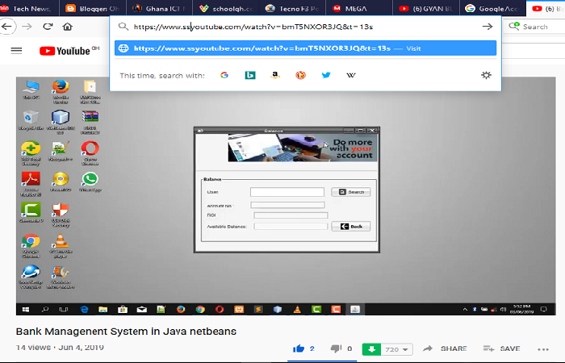
Task: Click the go arrow in address bar
Action: coord(487,27)
